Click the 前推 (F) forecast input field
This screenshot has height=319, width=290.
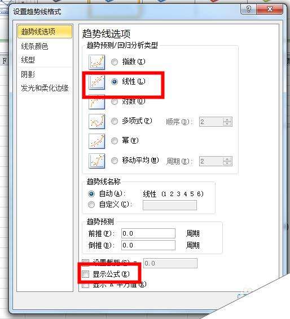click(x=148, y=233)
